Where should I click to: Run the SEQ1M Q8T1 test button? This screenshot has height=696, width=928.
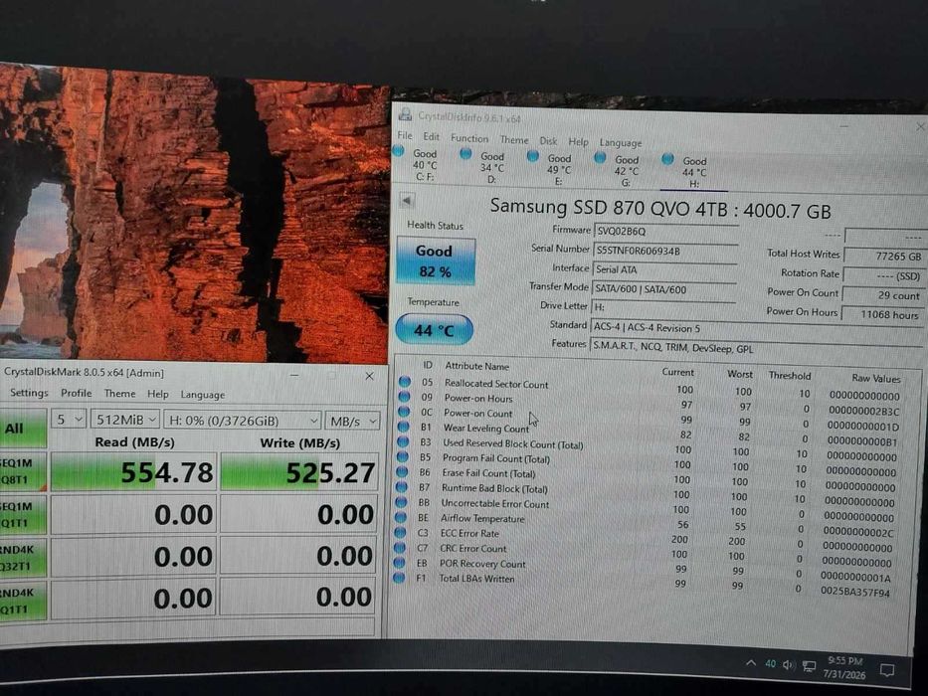coord(23,471)
